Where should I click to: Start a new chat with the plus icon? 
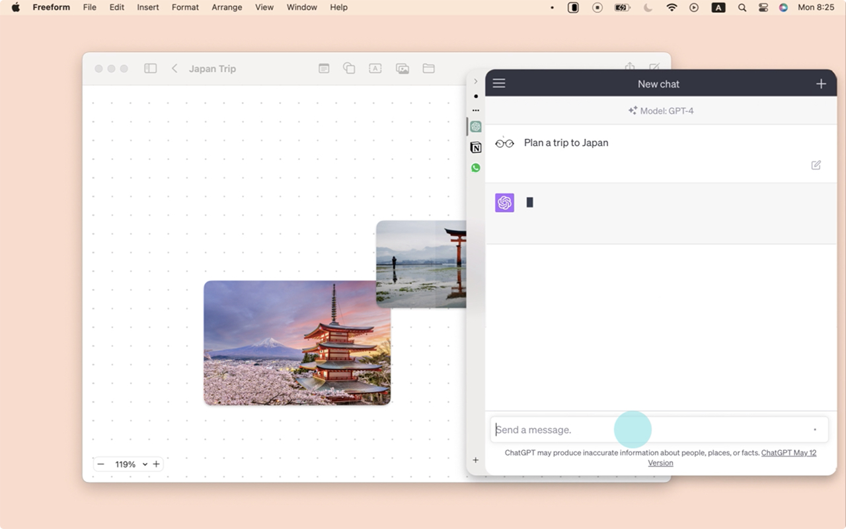(821, 83)
